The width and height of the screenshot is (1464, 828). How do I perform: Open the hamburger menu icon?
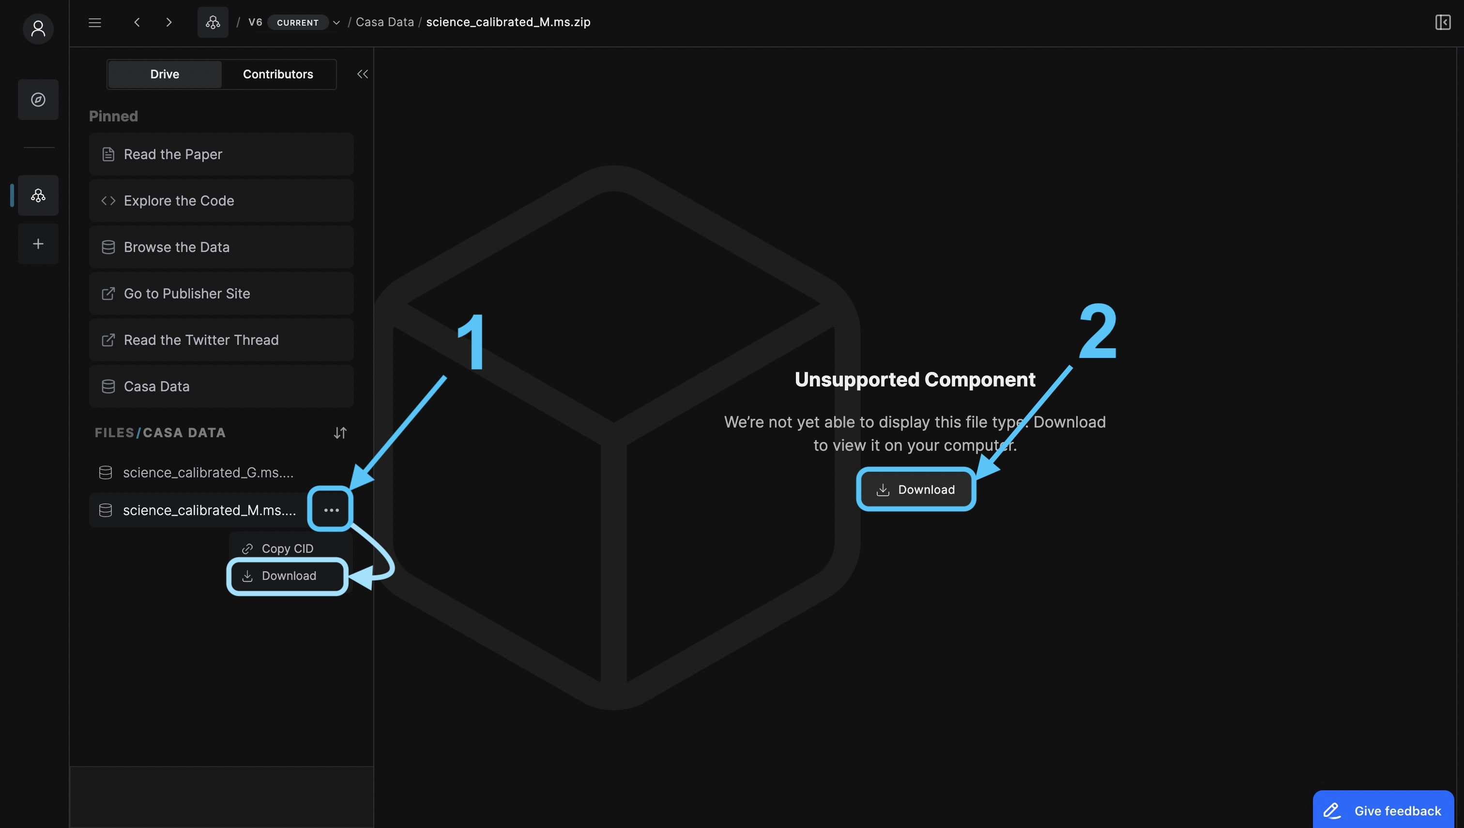click(95, 22)
